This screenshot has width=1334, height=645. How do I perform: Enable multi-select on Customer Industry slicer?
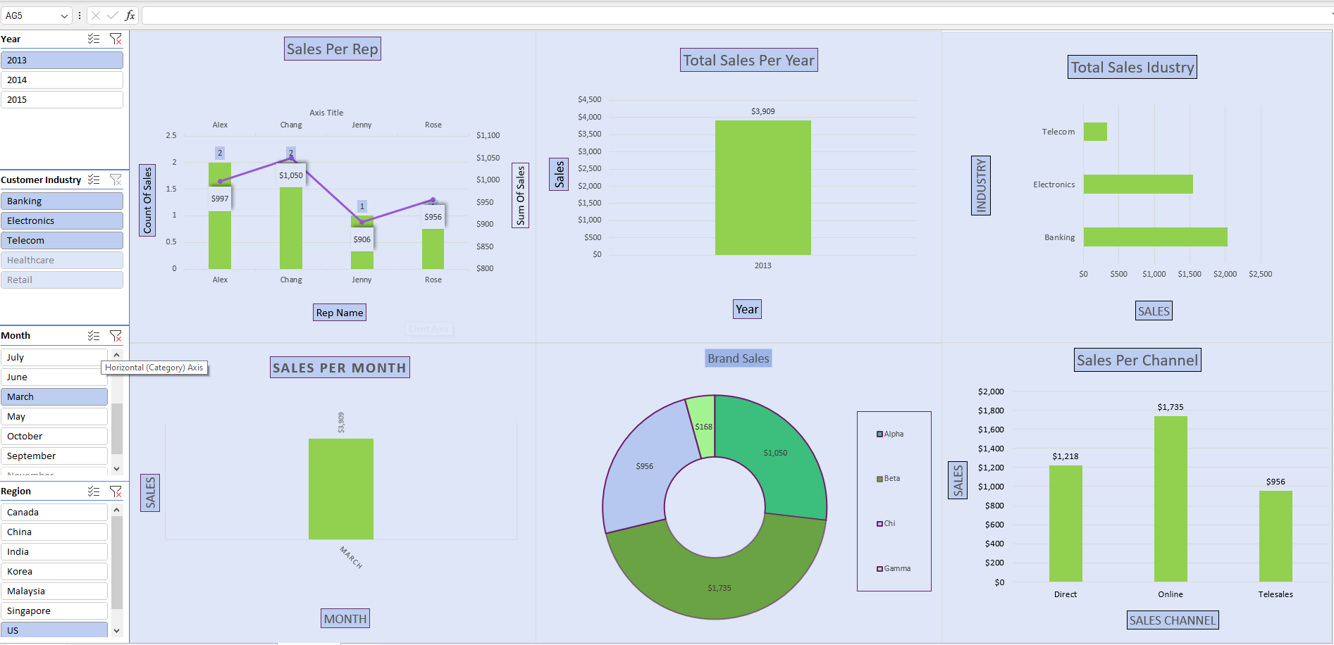click(x=94, y=180)
